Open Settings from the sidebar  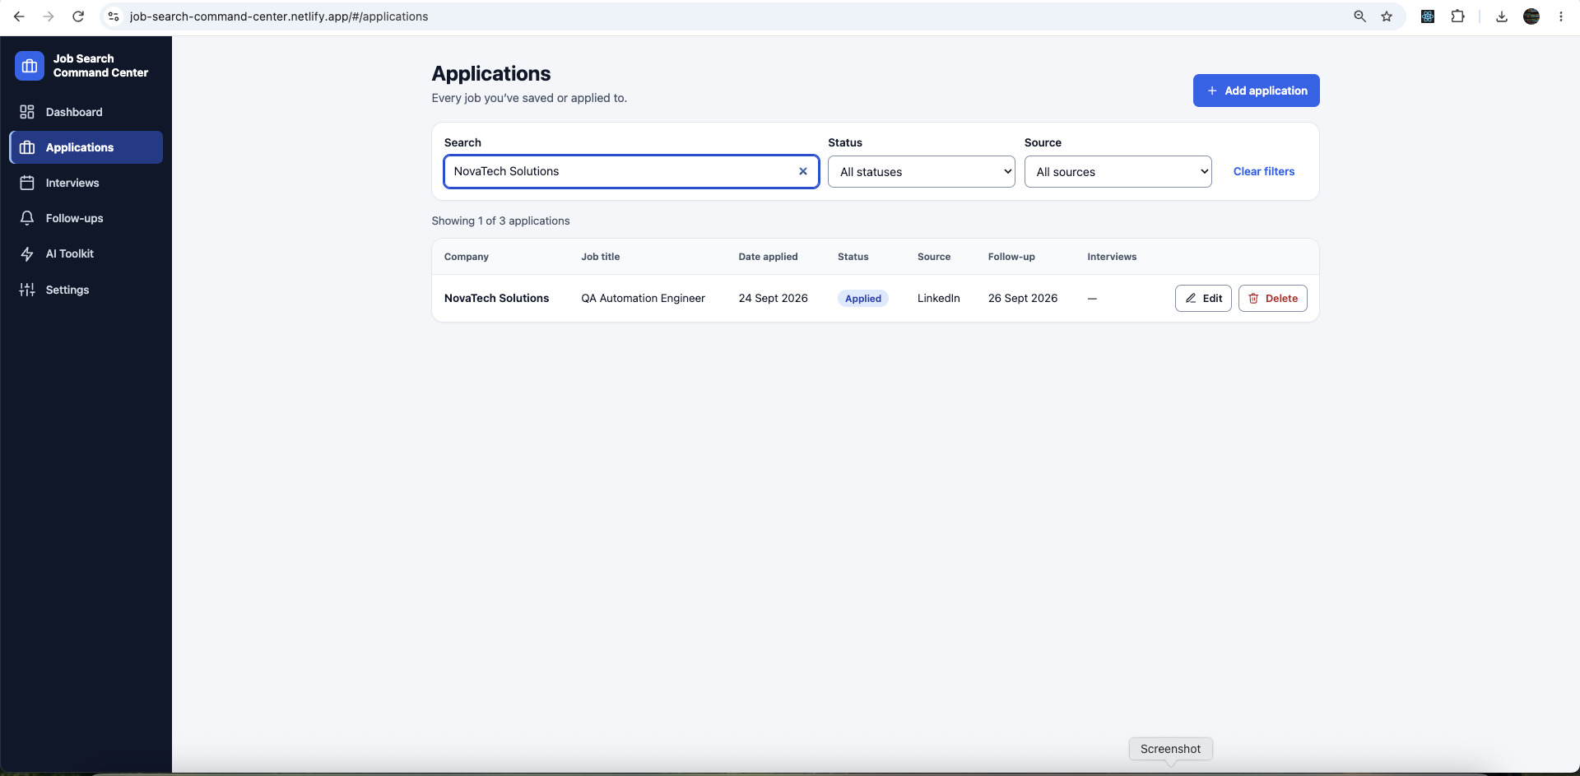tap(86, 290)
